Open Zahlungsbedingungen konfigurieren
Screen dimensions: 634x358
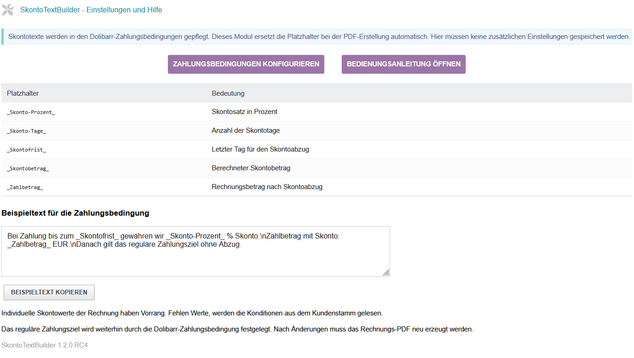246,64
